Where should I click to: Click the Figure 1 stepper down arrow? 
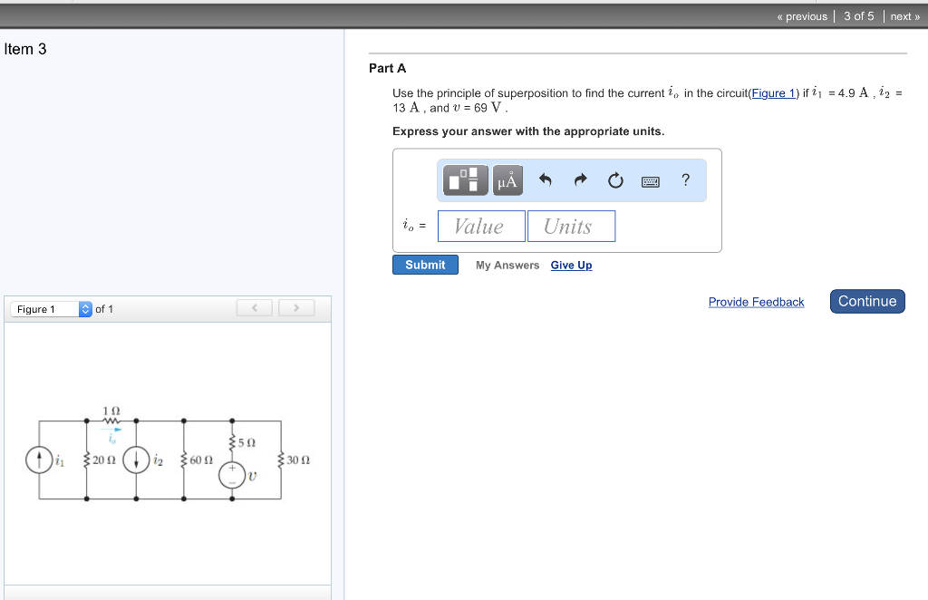84,312
